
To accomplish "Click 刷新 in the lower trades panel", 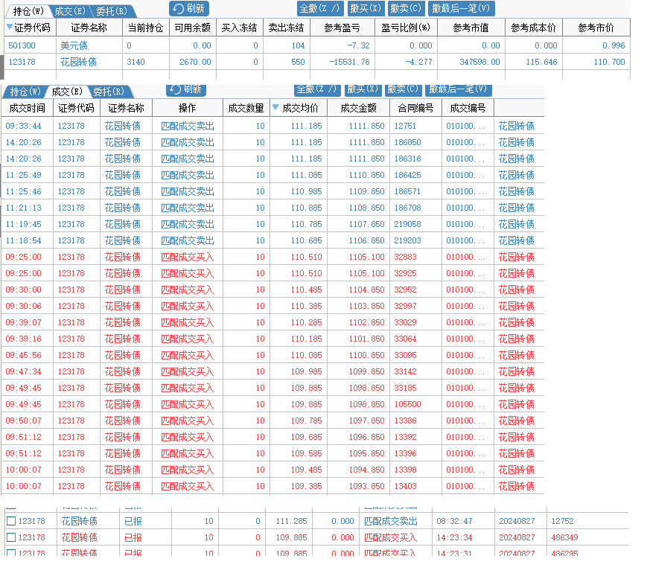I will coord(186,89).
